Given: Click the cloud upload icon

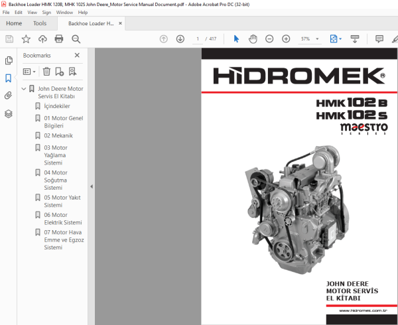Looking at the screenshot, I should click(x=42, y=39).
